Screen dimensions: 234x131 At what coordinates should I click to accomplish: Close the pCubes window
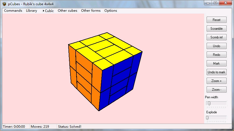pyautogui.click(x=226, y=3)
